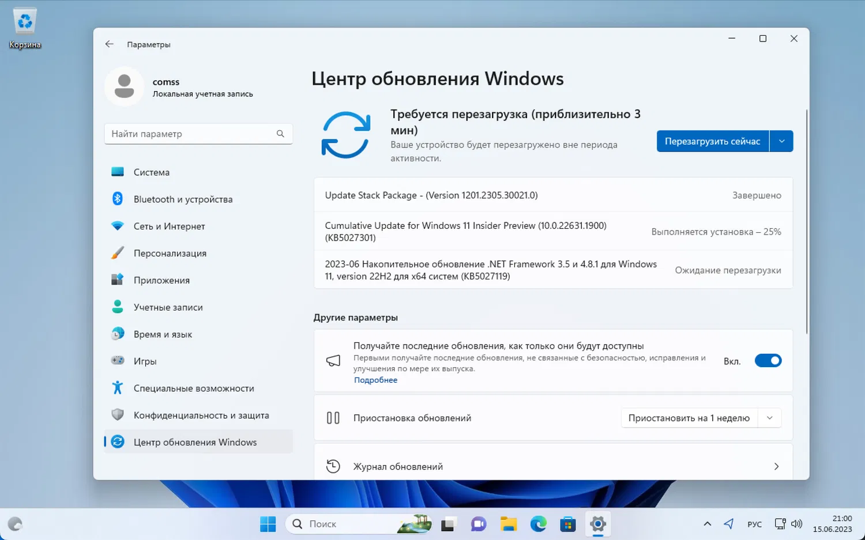Image resolution: width=865 pixels, height=540 pixels.
Task: Click the settings page vertical scrollbar
Action: point(807,222)
